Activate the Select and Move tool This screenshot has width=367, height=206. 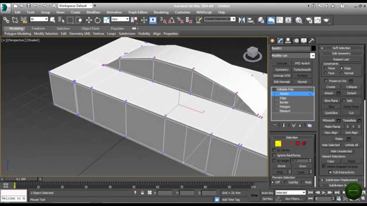coord(89,20)
